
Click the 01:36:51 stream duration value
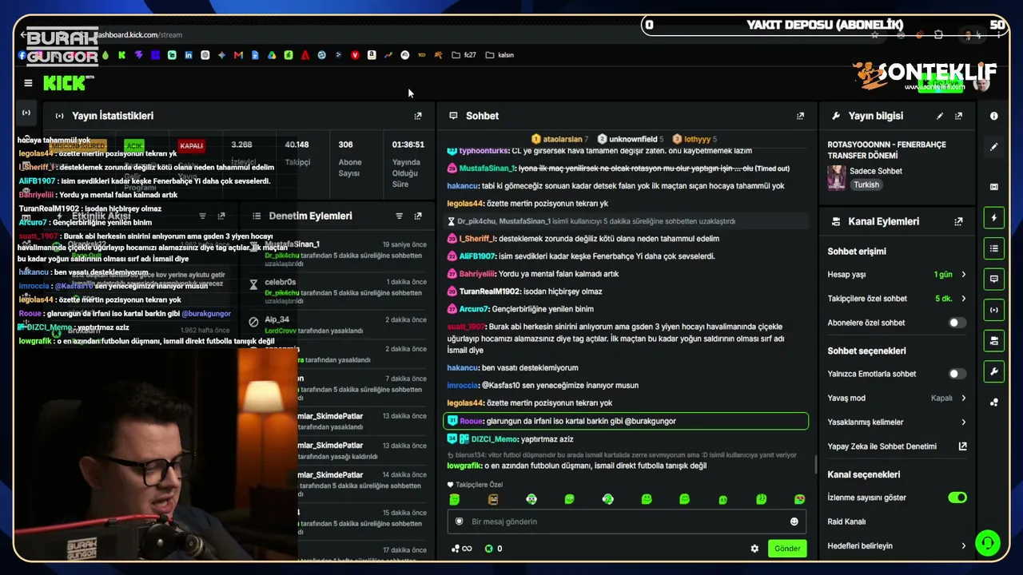click(408, 145)
